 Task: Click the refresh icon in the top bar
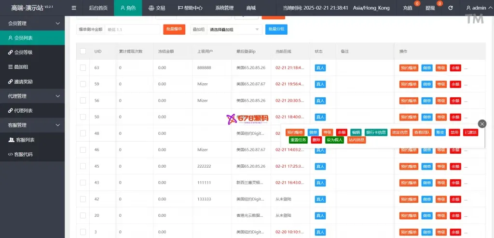coord(450,8)
